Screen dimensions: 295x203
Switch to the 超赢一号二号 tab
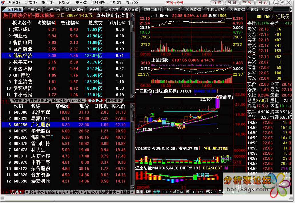click(x=261, y=9)
